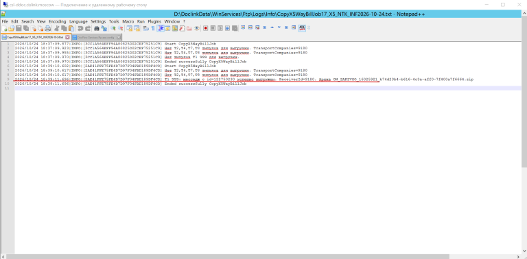The image size is (527, 259).
Task: Click Run Macro Multiple Times icon
Action: (x=228, y=28)
